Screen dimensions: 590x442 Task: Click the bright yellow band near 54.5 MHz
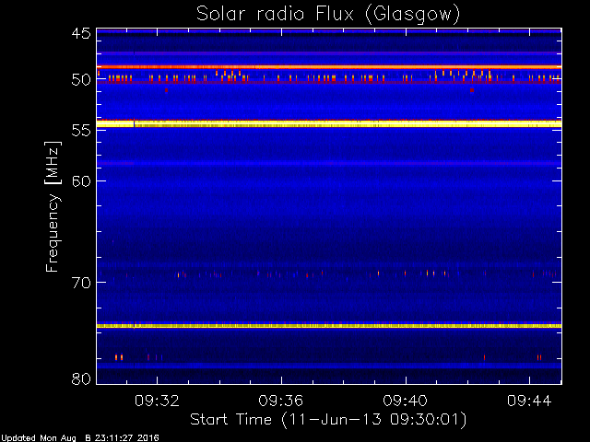pyautogui.click(x=329, y=123)
